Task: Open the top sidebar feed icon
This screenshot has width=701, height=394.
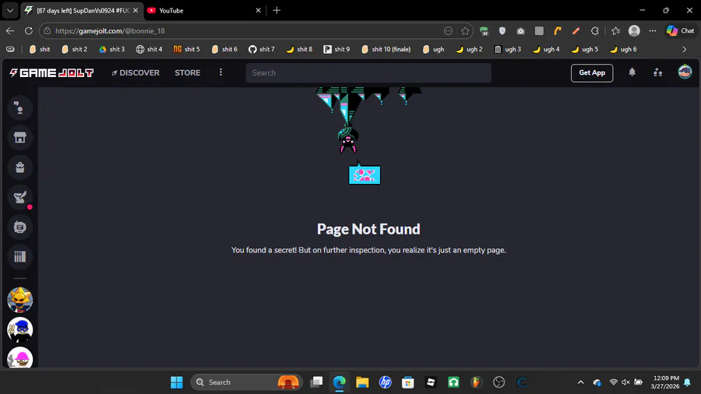Action: coord(19,107)
